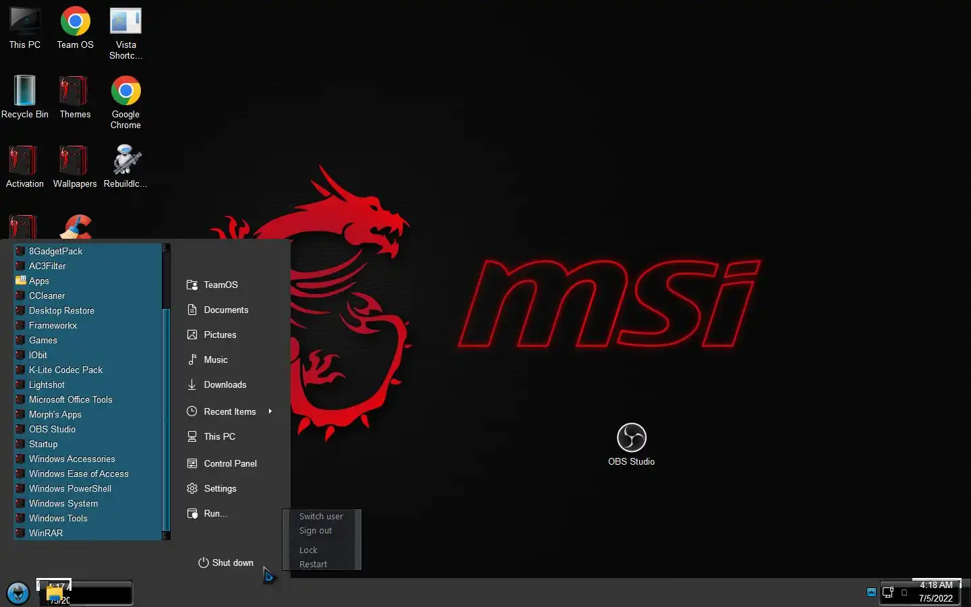Show hidden tray icons arrow
This screenshot has height=607, width=971.
point(871,593)
